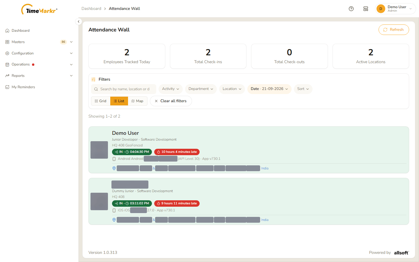Open the Sort dropdown
Image resolution: width=419 pixels, height=262 pixels.
click(303, 89)
